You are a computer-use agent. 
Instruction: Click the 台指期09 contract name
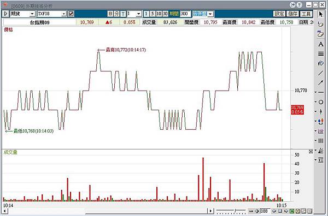pos(40,22)
